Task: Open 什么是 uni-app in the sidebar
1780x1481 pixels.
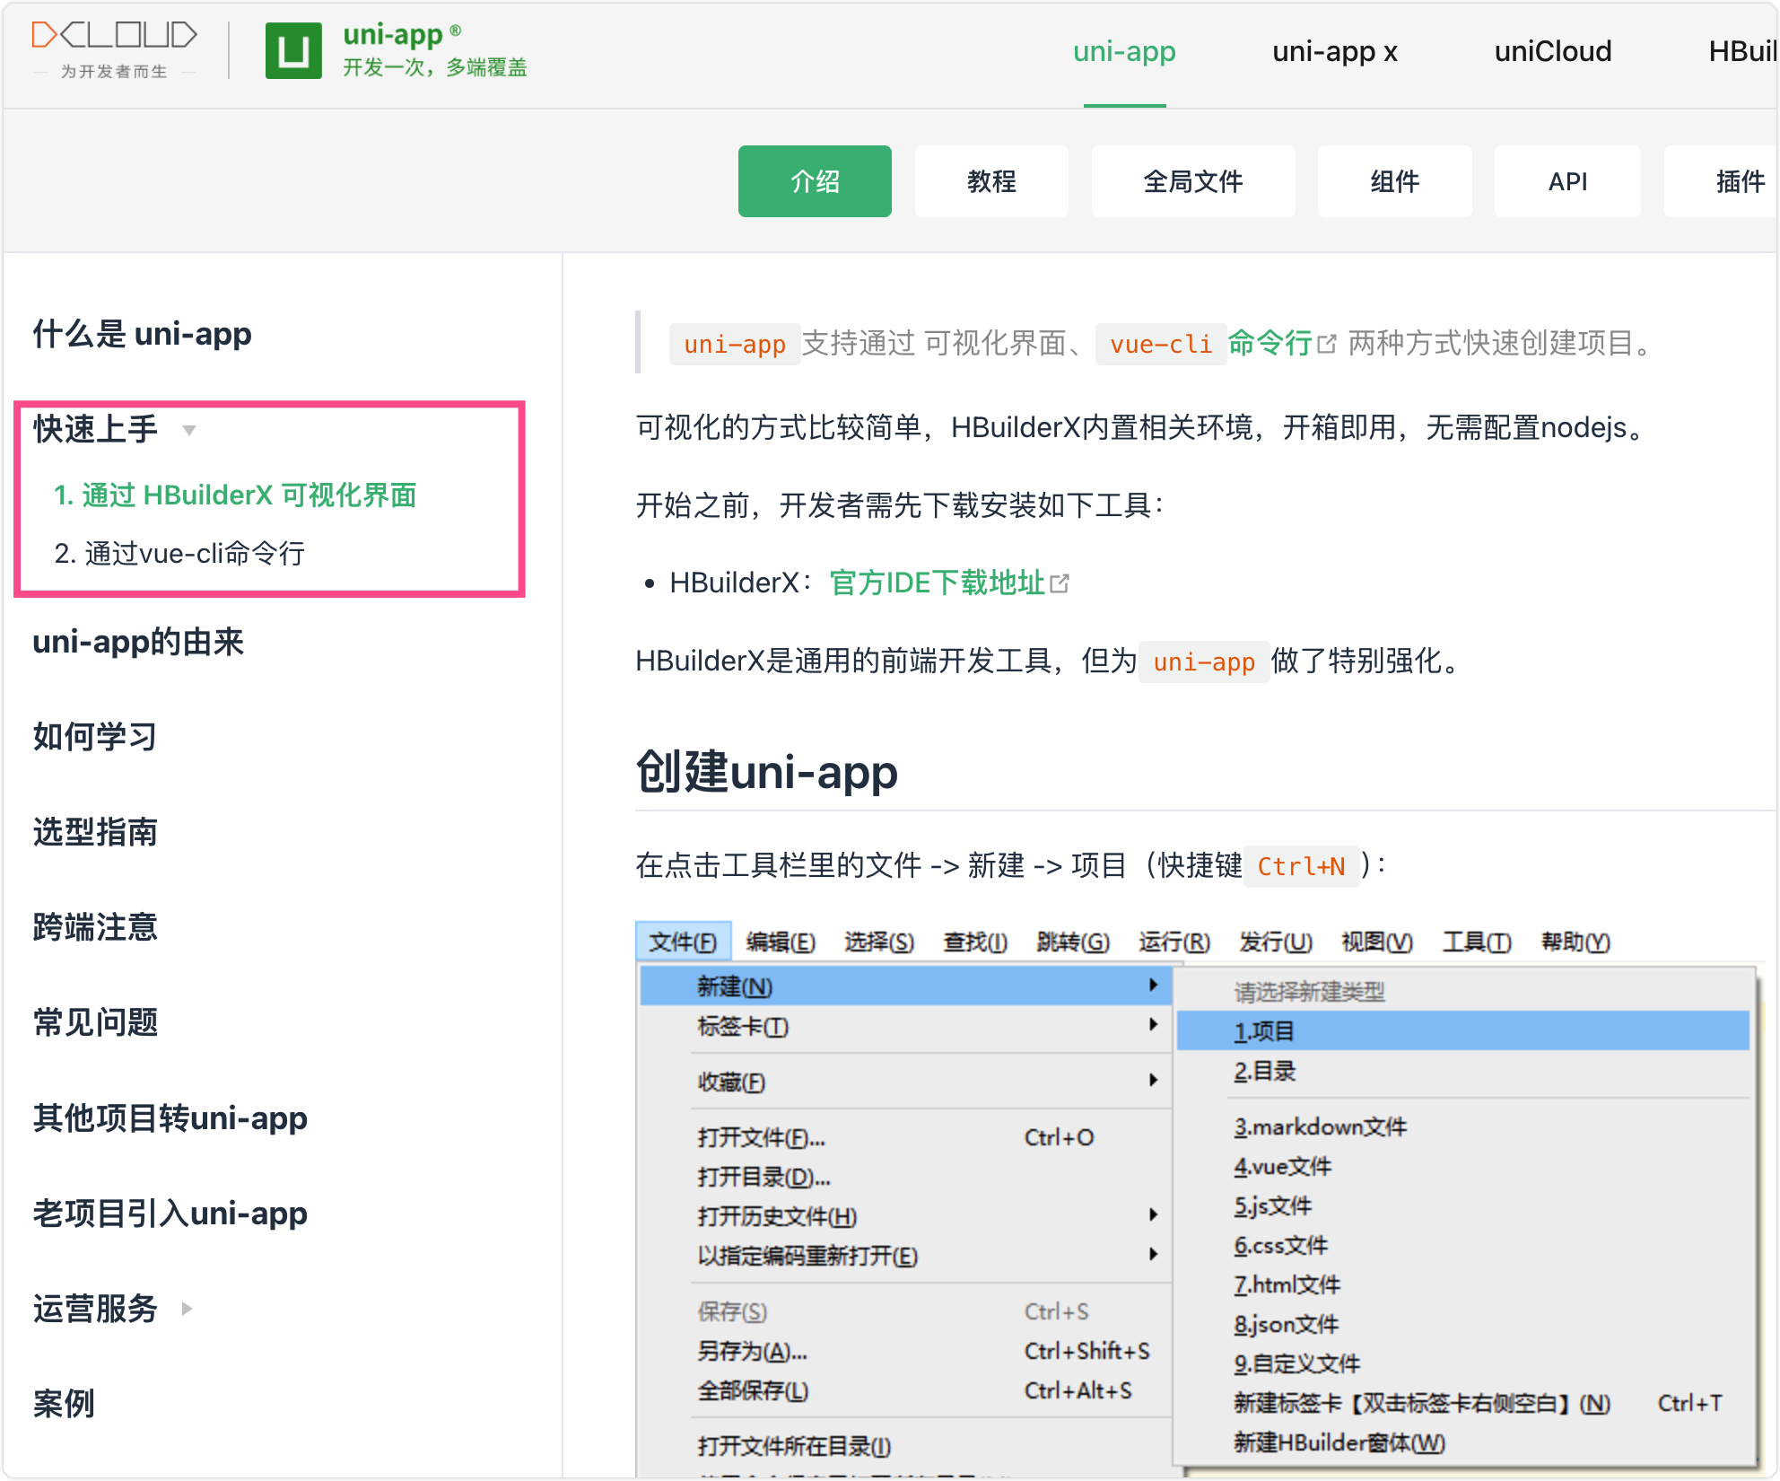Action: 142,334
